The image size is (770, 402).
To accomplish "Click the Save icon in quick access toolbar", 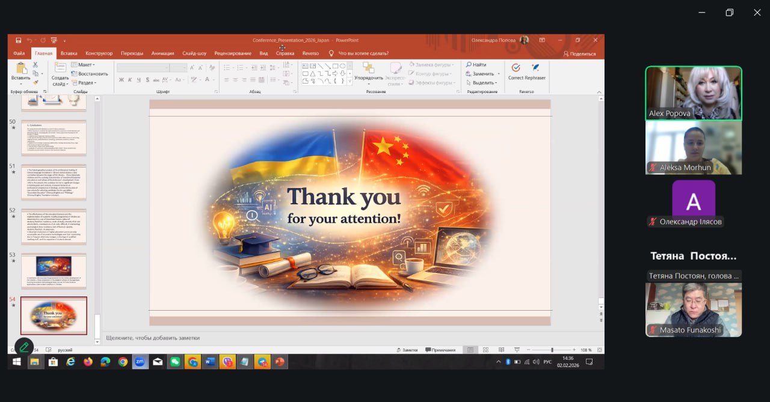I will [19, 40].
